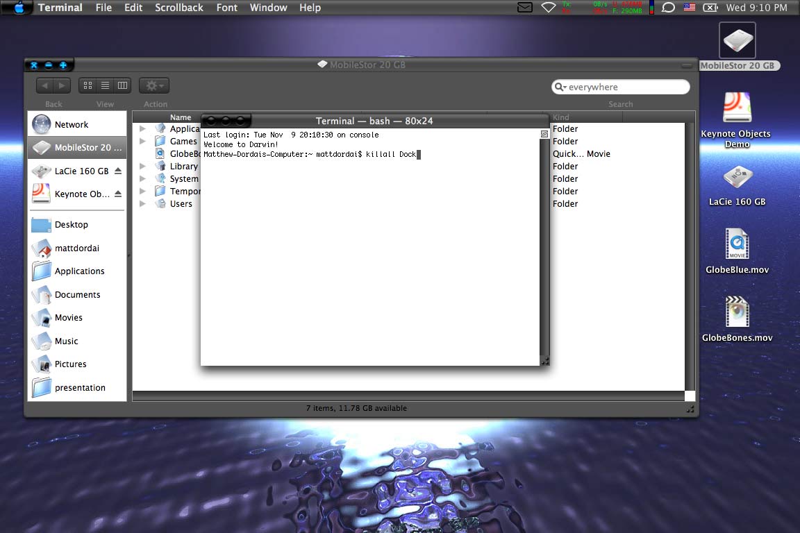
Task: Click the Finder horizontal scrollbar
Action: (x=408, y=396)
